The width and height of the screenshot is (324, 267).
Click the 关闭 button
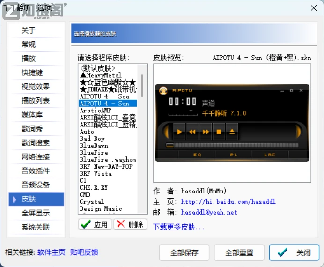pyautogui.click(x=294, y=252)
